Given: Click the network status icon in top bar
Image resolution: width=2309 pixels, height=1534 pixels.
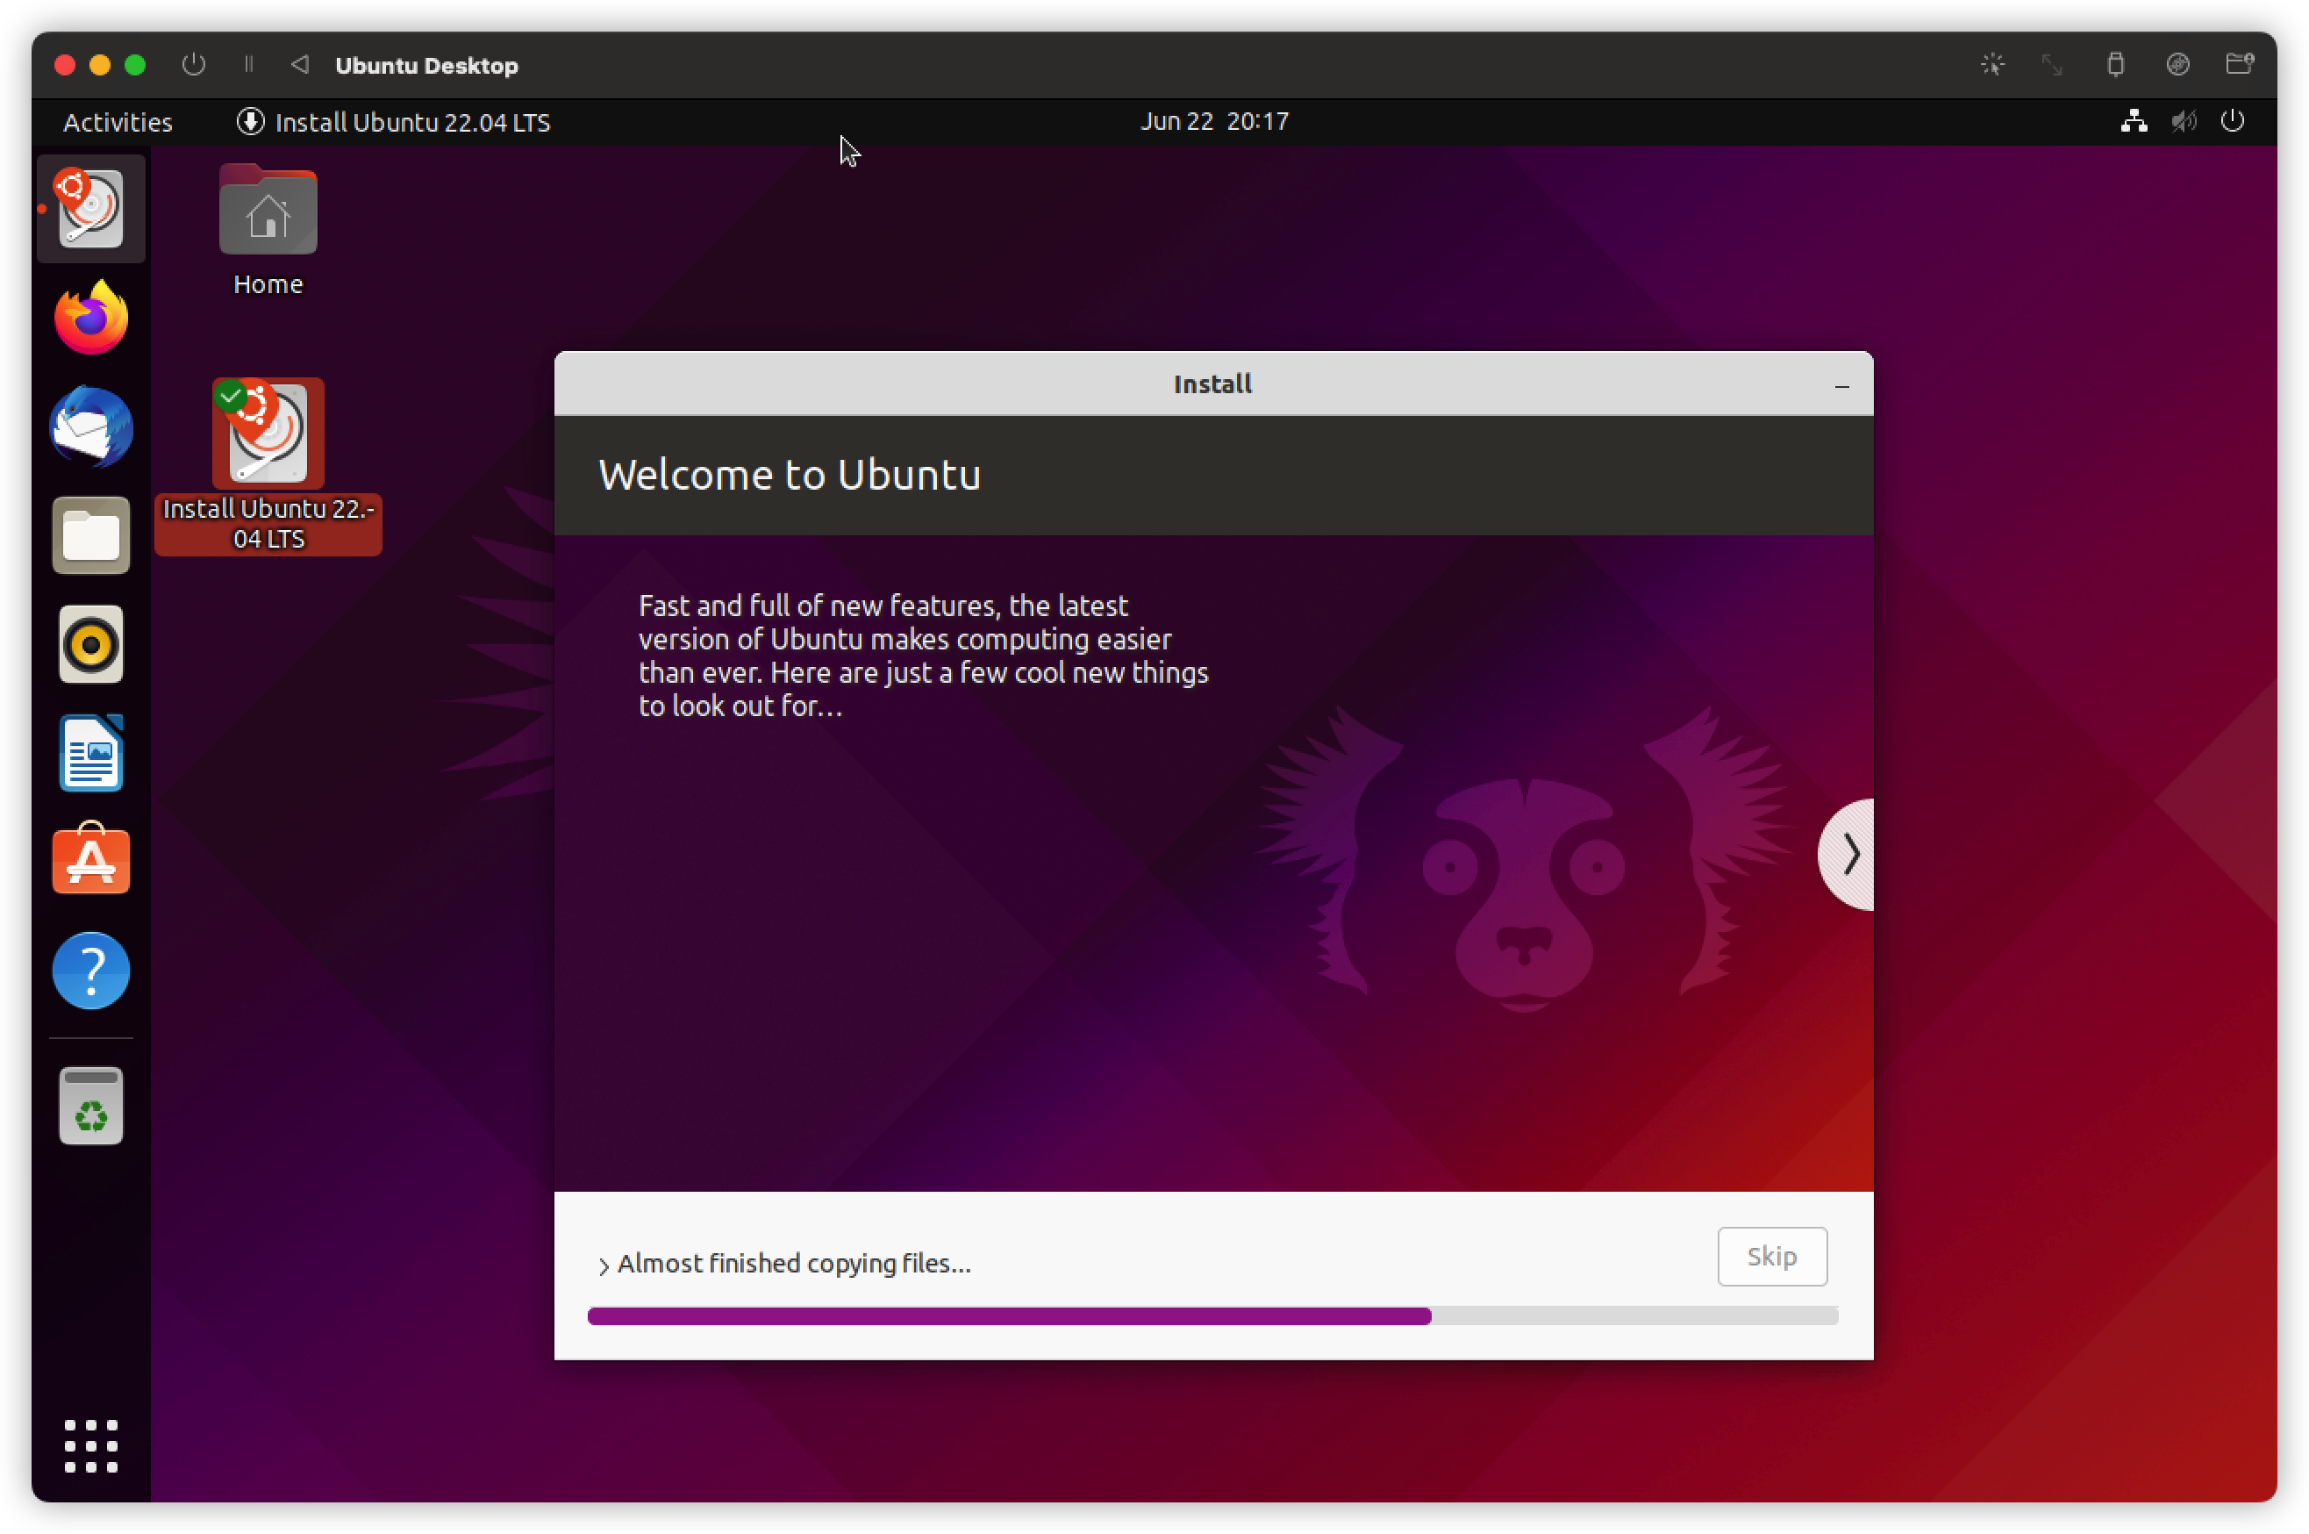Looking at the screenshot, I should pyautogui.click(x=2134, y=121).
